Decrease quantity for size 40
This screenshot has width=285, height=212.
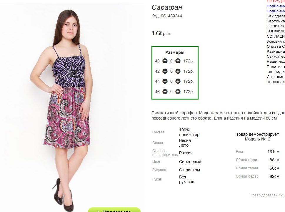point(165,61)
